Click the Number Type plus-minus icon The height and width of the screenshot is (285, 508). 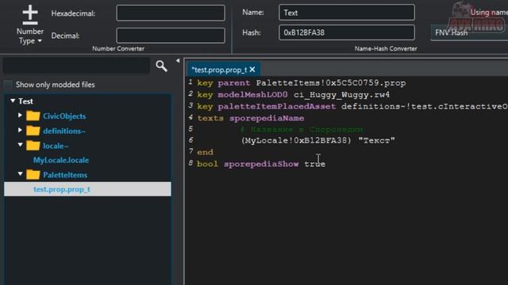pyautogui.click(x=30, y=14)
